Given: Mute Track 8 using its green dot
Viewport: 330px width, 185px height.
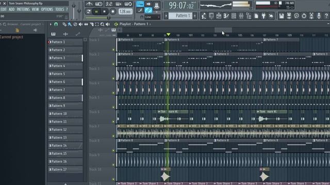Looking at the screenshot, I should [113, 151].
